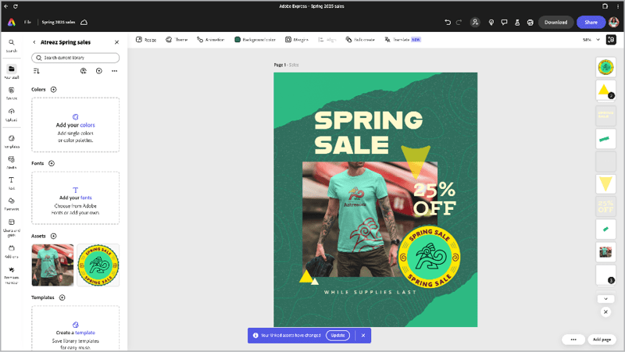Dismiss the linked assets changed notification

click(363, 336)
